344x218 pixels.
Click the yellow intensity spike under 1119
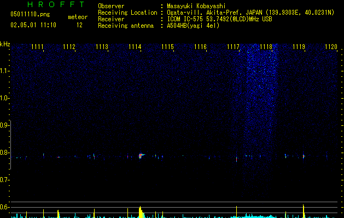click(x=304, y=211)
